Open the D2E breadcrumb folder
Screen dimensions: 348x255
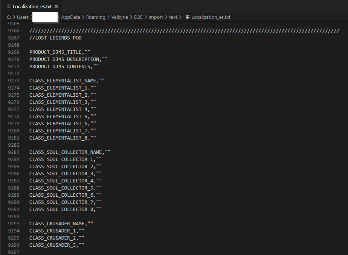(x=138, y=17)
